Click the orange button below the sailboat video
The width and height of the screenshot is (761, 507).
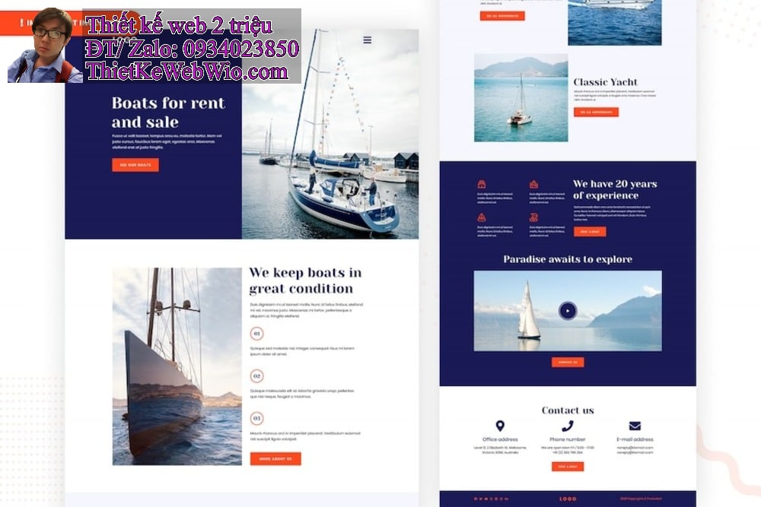coord(568,362)
